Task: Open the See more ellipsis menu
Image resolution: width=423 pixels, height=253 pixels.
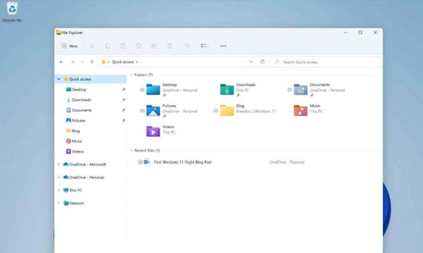Action: [x=223, y=46]
